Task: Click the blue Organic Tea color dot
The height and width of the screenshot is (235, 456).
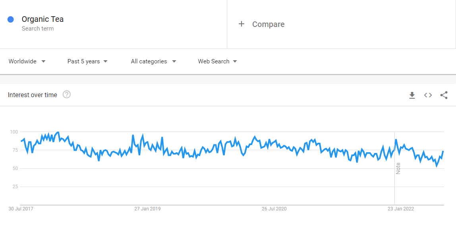Action: (11, 19)
